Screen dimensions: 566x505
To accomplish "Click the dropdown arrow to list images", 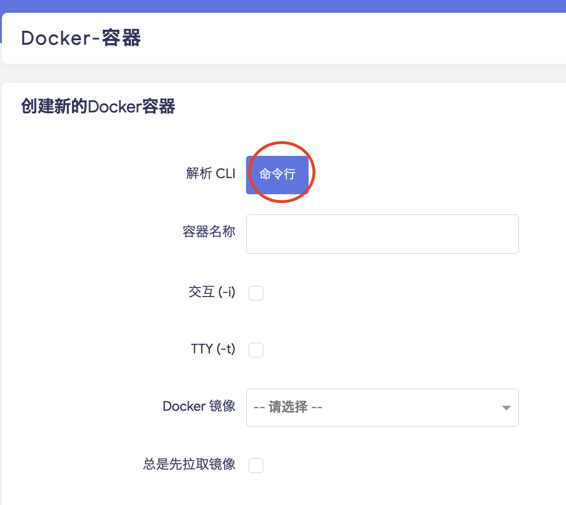I will click(505, 407).
